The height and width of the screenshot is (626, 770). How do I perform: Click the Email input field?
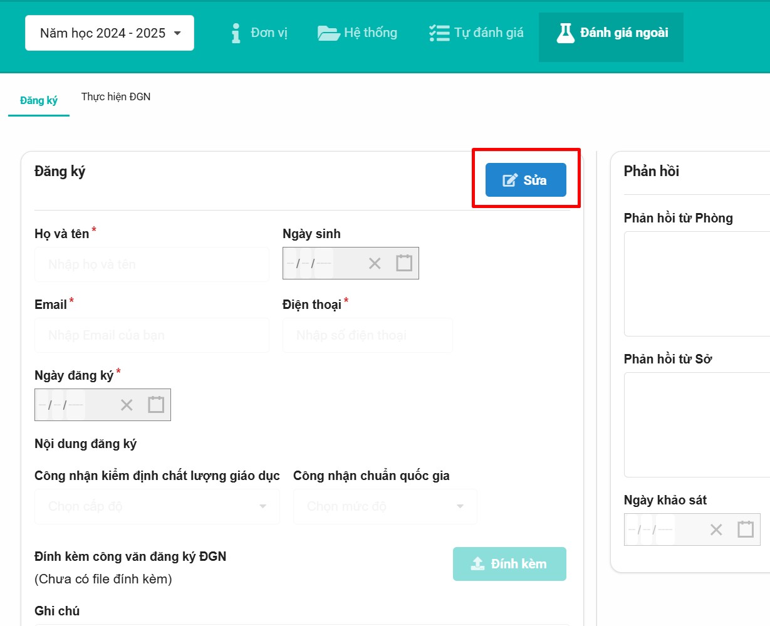coord(152,335)
